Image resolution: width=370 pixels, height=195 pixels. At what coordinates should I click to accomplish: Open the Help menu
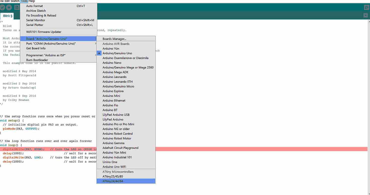[32, 1]
